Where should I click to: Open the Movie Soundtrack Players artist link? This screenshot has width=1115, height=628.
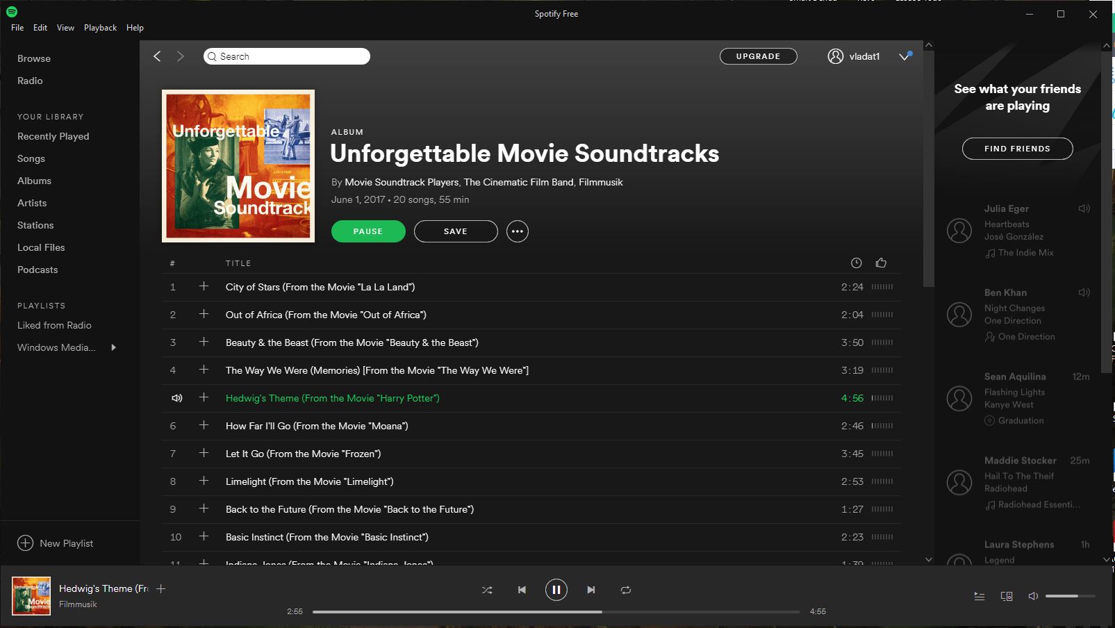(402, 182)
